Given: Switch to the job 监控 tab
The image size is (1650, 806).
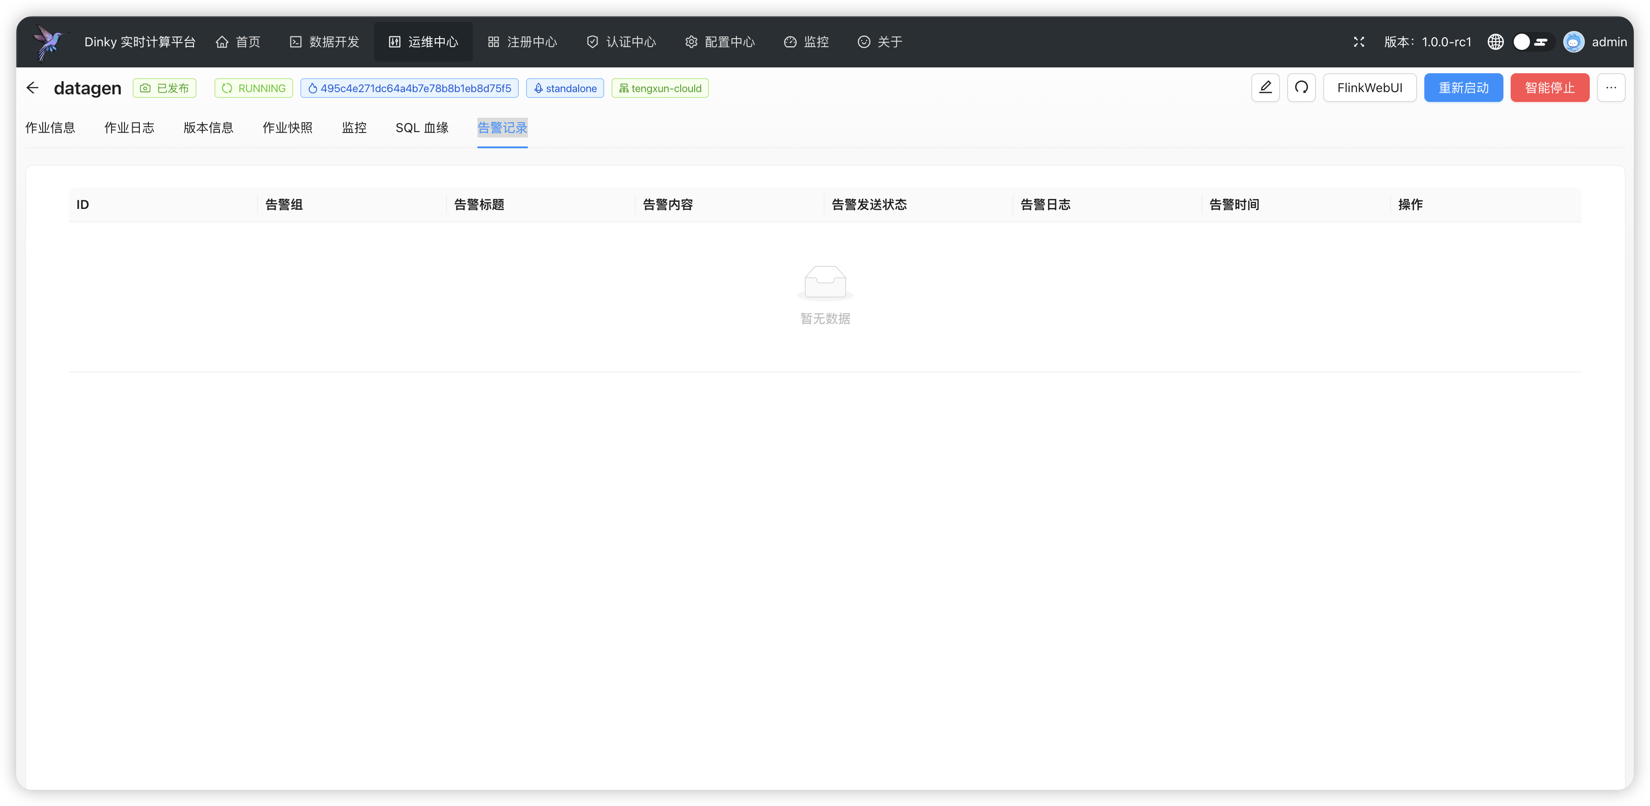Looking at the screenshot, I should tap(354, 128).
